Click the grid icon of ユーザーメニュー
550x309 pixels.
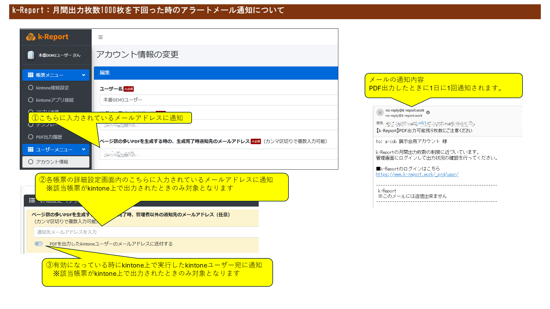coord(30,149)
